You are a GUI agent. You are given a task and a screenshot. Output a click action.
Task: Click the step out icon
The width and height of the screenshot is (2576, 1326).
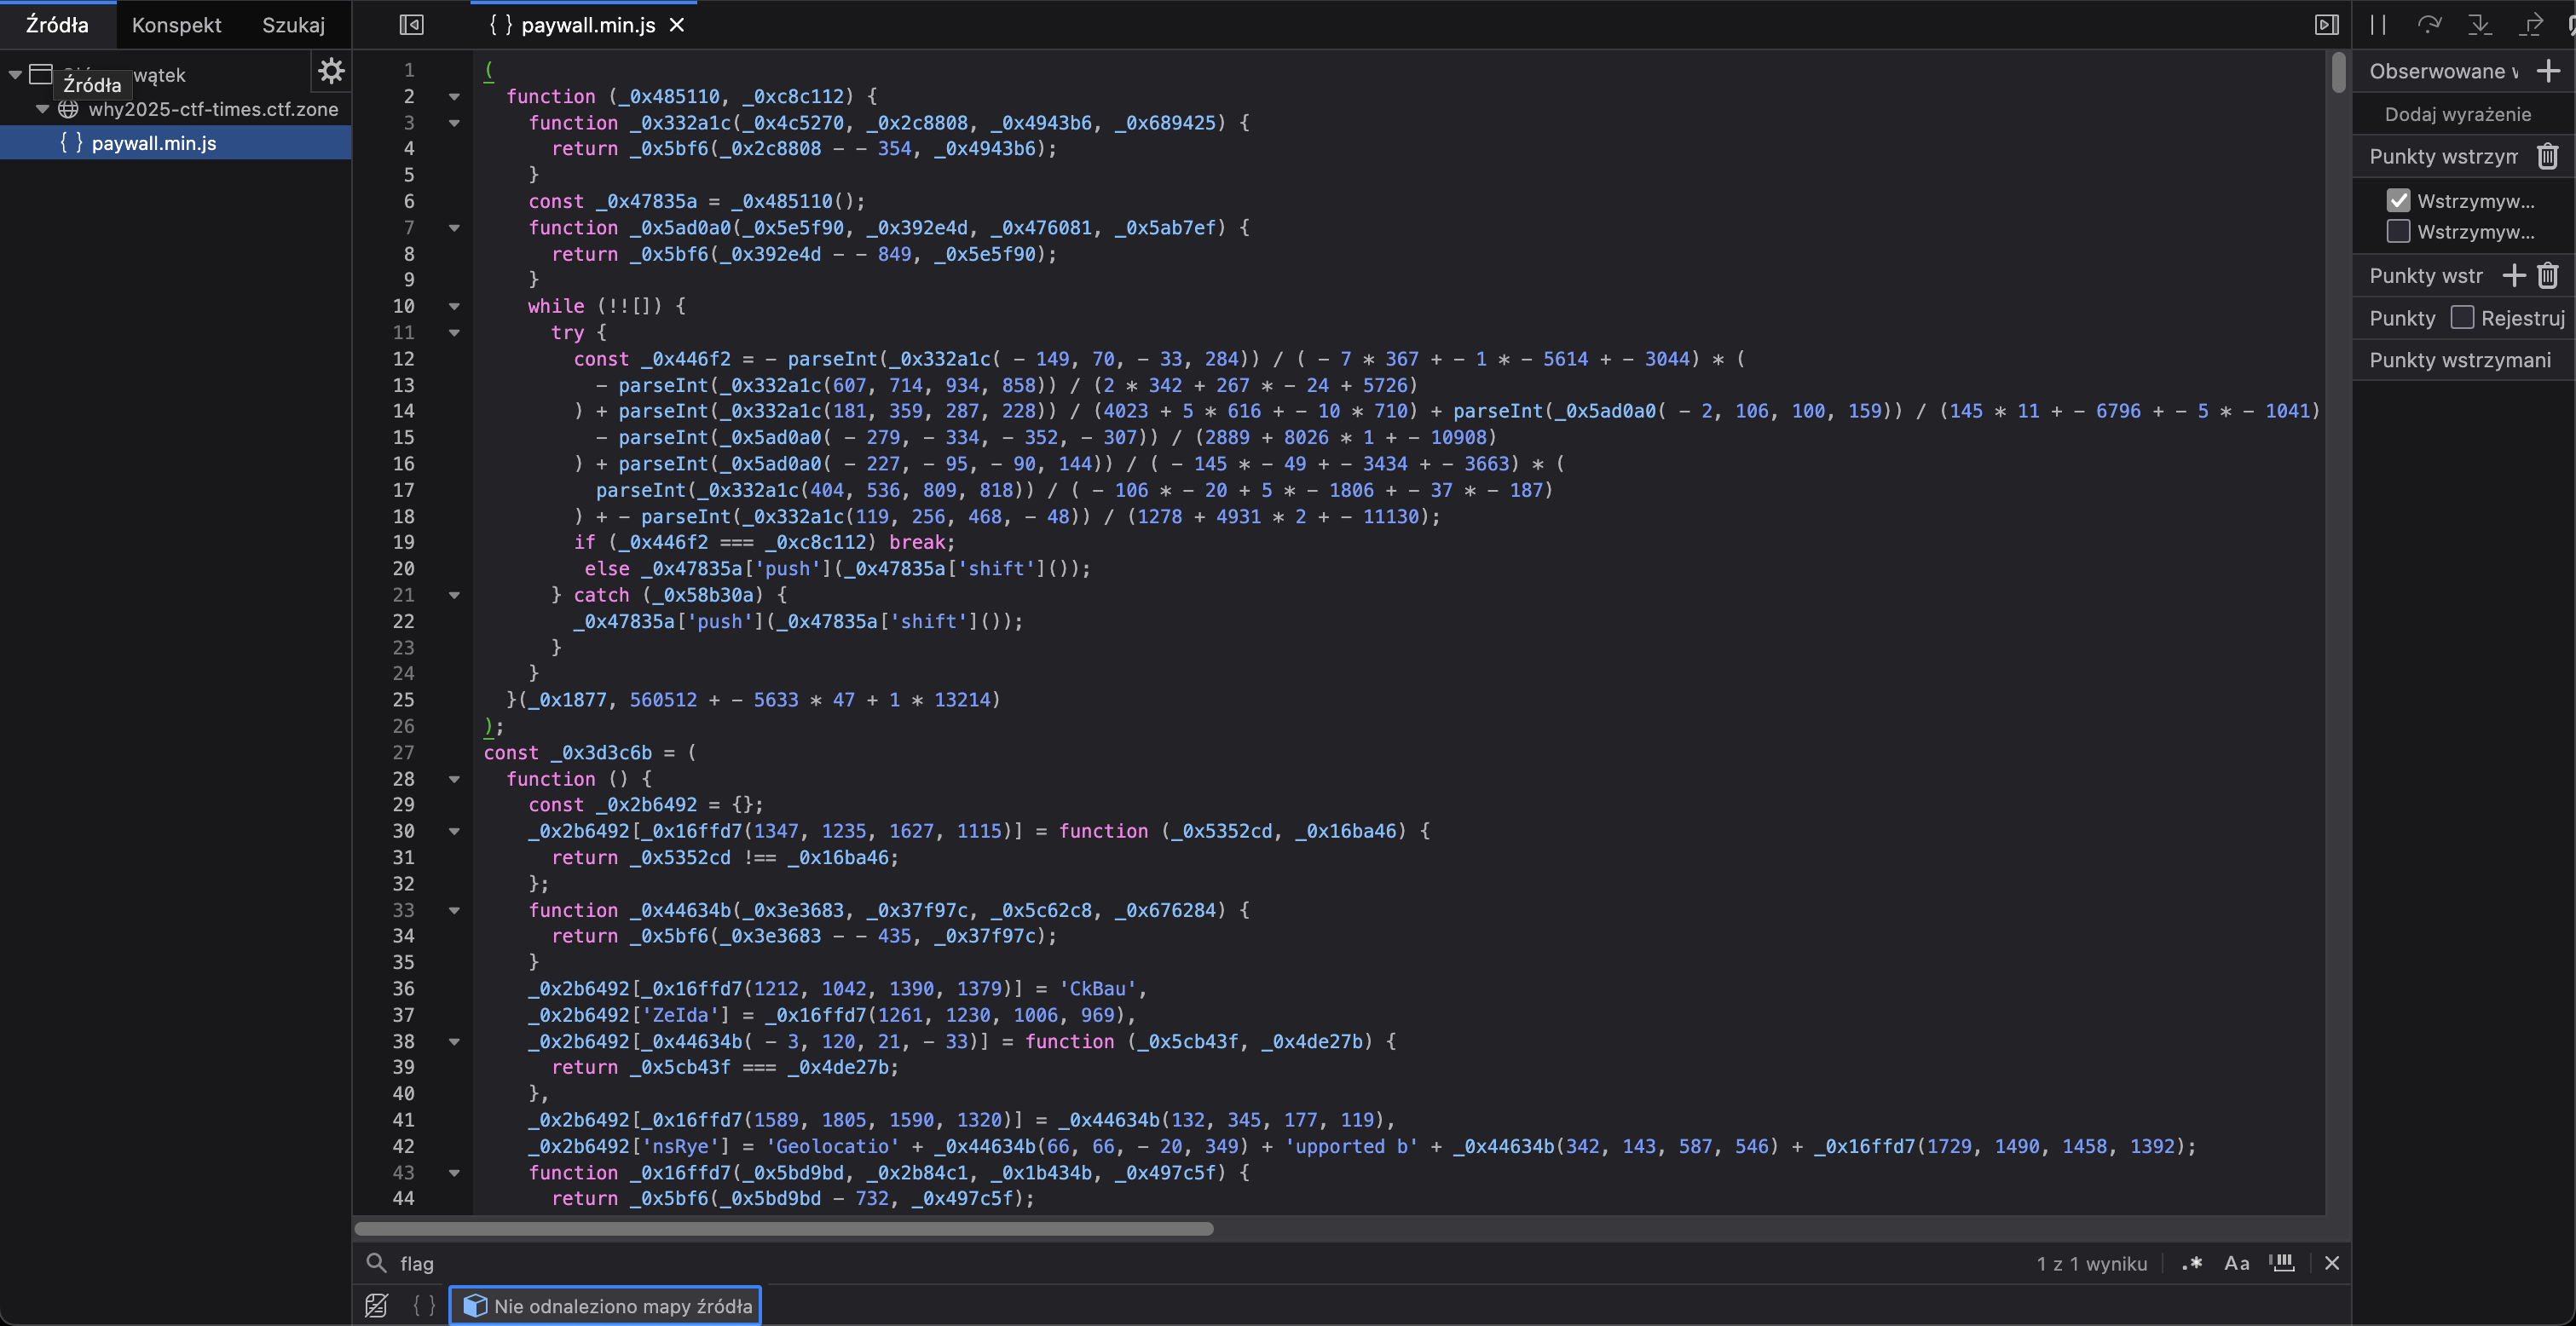(x=2531, y=24)
